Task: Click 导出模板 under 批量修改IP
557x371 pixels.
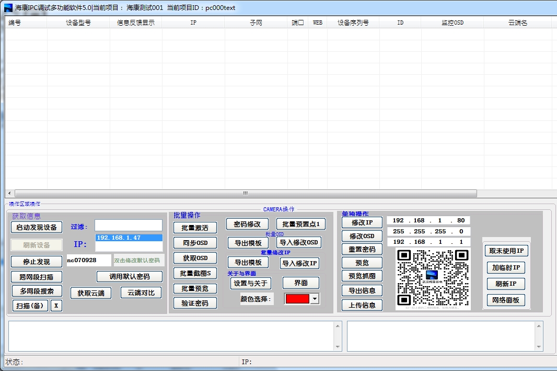Action: 248,263
